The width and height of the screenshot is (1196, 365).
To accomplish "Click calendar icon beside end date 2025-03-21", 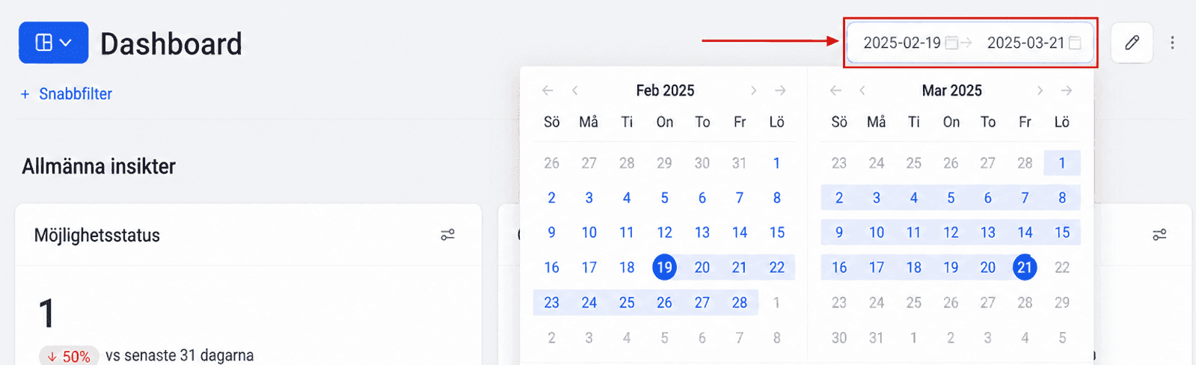I will click(x=1075, y=43).
